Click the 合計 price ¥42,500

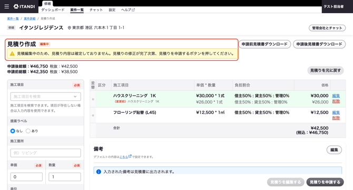pyautogui.click(x=319, y=128)
